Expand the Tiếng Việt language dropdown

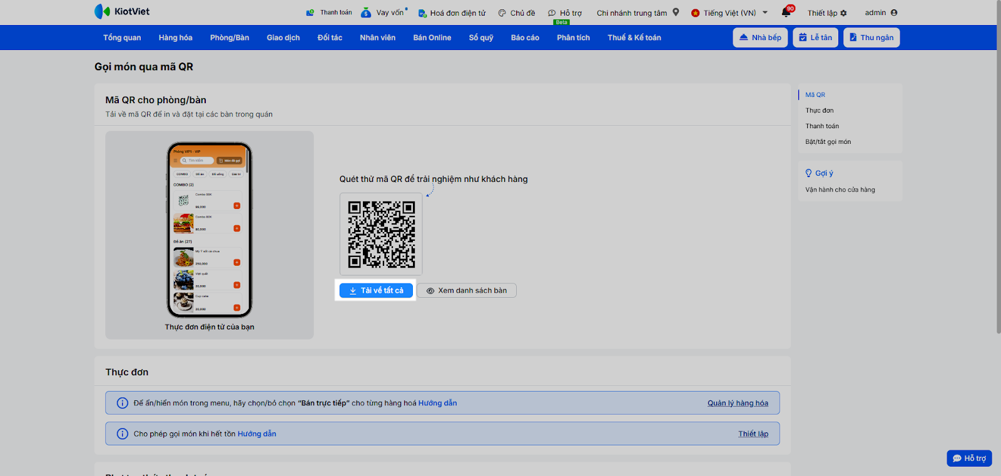(765, 13)
